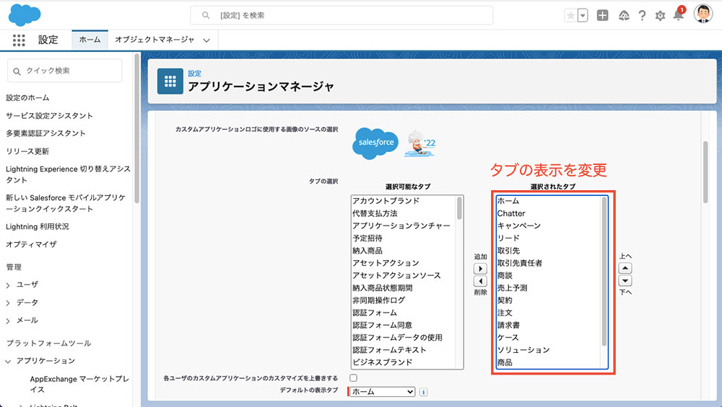Open リリース更新 link
Screen dimensions: 722x407
pyautogui.click(x=27, y=151)
